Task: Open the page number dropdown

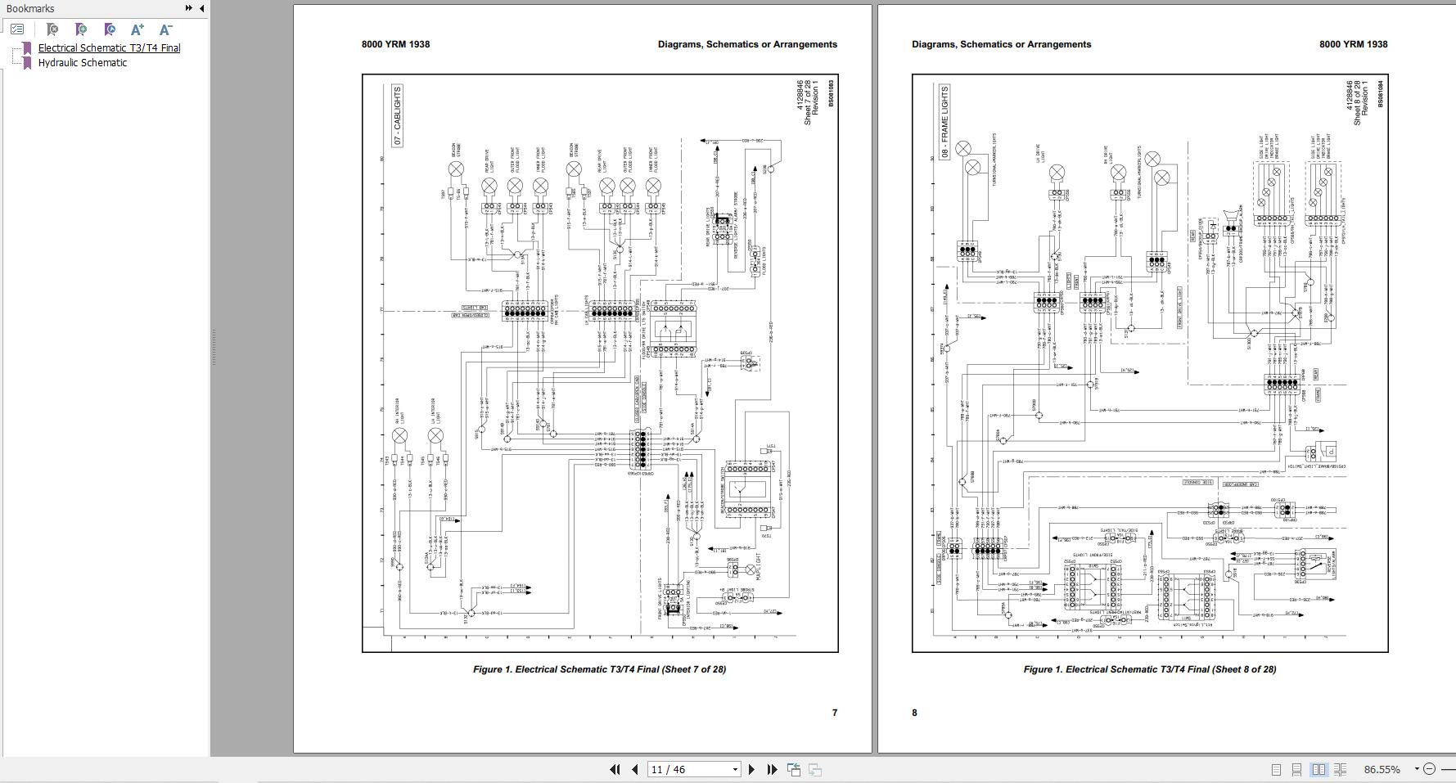Action: point(735,769)
